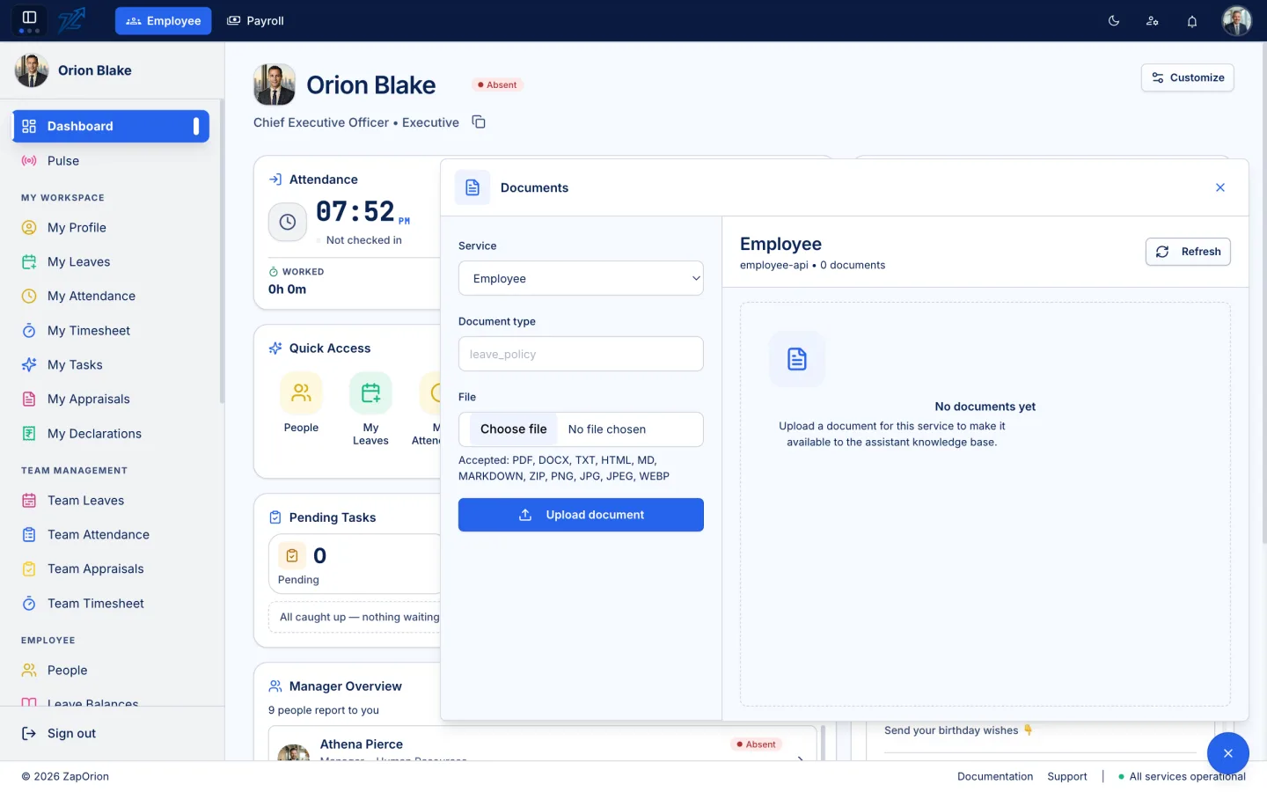This screenshot has height=792, width=1267.
Task: Open the Documentation footer link
Action: tap(995, 776)
